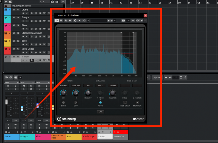Edit the 4.50 kHz LO value field

pos(63,86)
